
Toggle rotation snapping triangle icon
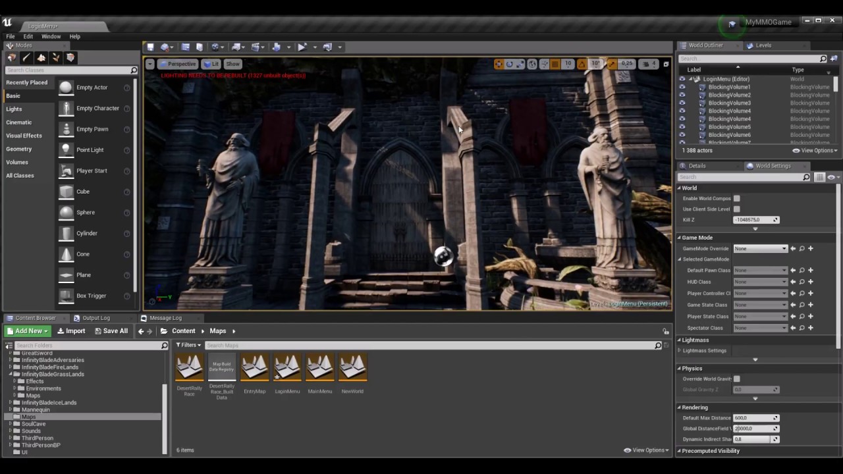[x=582, y=64]
